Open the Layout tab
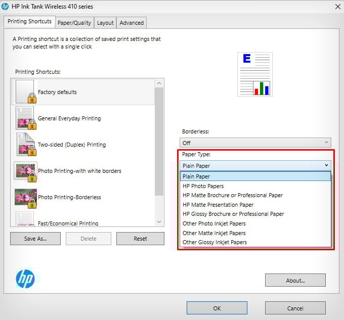Image resolution: width=344 pixels, height=320 pixels. (x=105, y=23)
